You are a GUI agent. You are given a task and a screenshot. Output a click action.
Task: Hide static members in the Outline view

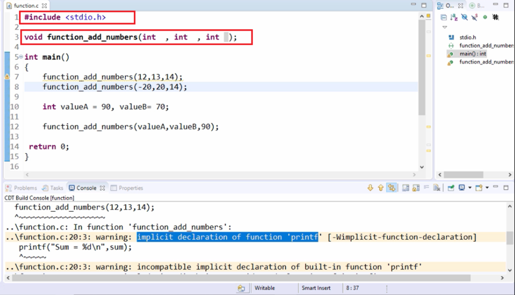[x=474, y=17]
